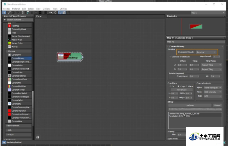Viewport: 228px width, 146px height.
Task: Click the CoronaMultiMap rainbow icon
Action: click(x=10, y=86)
